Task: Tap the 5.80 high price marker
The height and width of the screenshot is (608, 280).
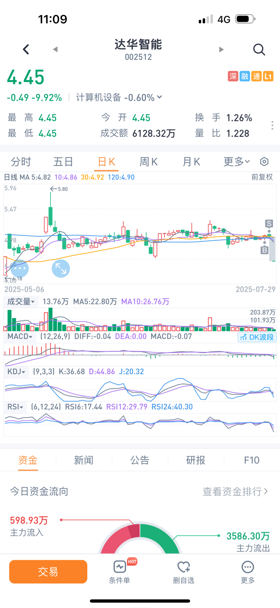Action: (x=59, y=189)
